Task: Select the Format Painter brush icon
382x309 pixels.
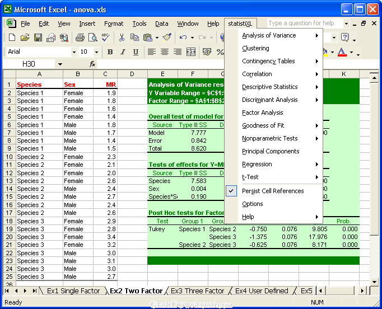Action: (x=167, y=37)
